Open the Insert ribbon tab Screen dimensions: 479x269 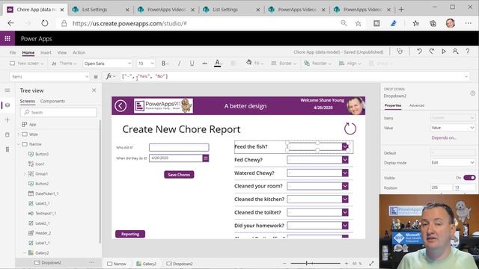[x=46, y=52]
